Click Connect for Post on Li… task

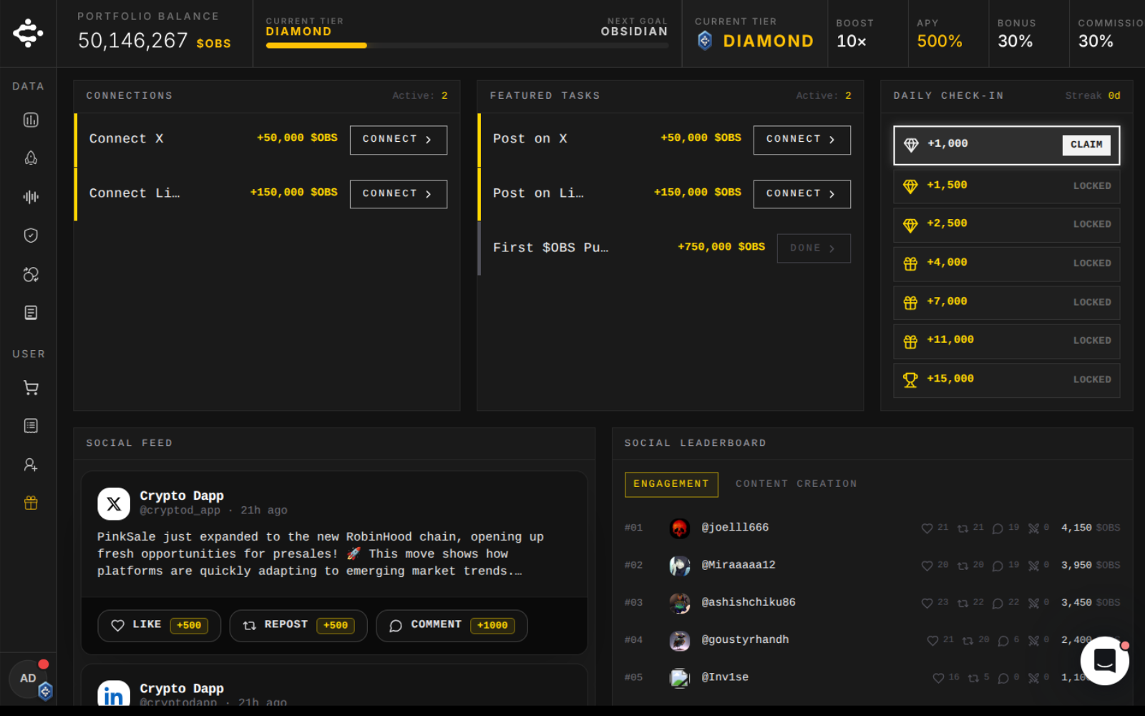click(801, 194)
